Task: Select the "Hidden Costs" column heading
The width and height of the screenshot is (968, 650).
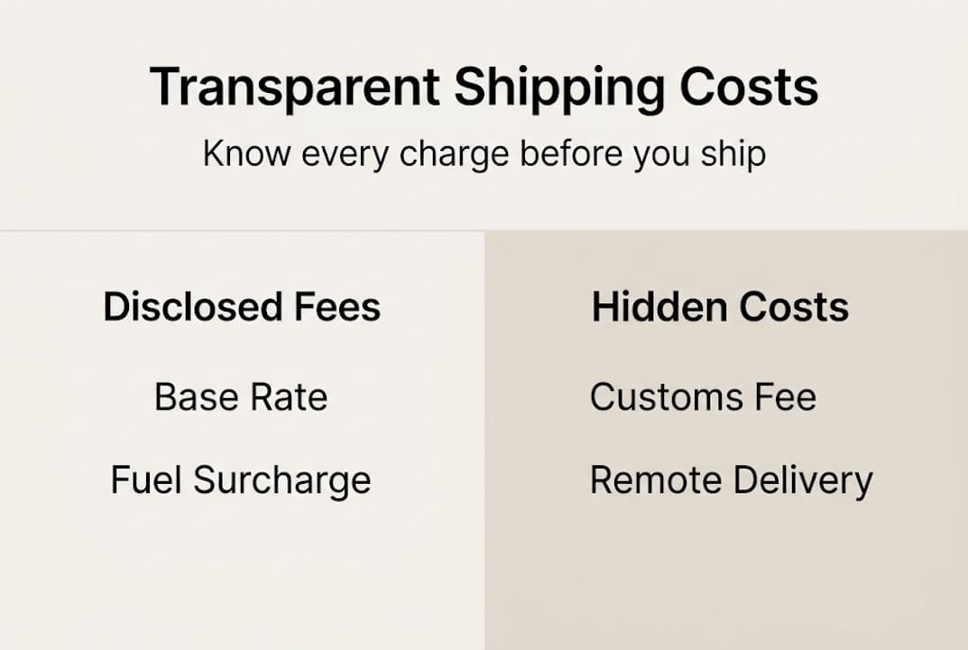Action: (x=720, y=307)
